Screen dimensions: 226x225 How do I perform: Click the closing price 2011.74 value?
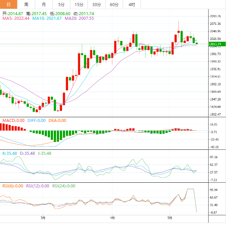86,14
